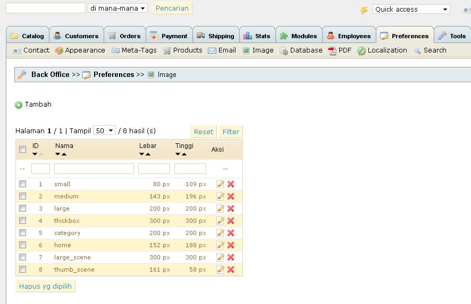
Task: Edit the home image type pencil icon
Action: (x=221, y=245)
